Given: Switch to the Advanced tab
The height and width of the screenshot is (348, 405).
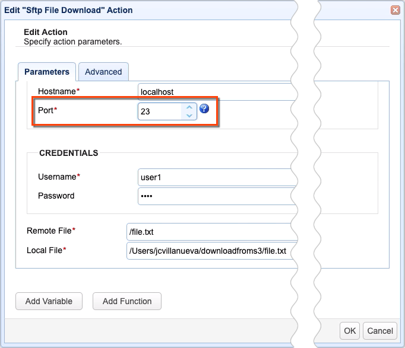Looking at the screenshot, I should click(103, 72).
